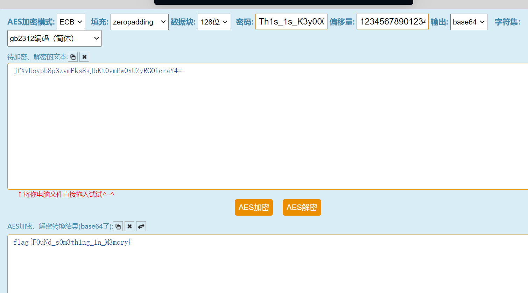
Task: Click the 字符集 label
Action: (507, 22)
